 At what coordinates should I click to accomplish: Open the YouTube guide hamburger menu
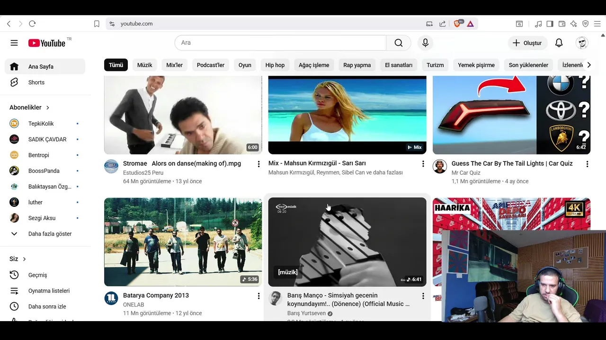14,43
